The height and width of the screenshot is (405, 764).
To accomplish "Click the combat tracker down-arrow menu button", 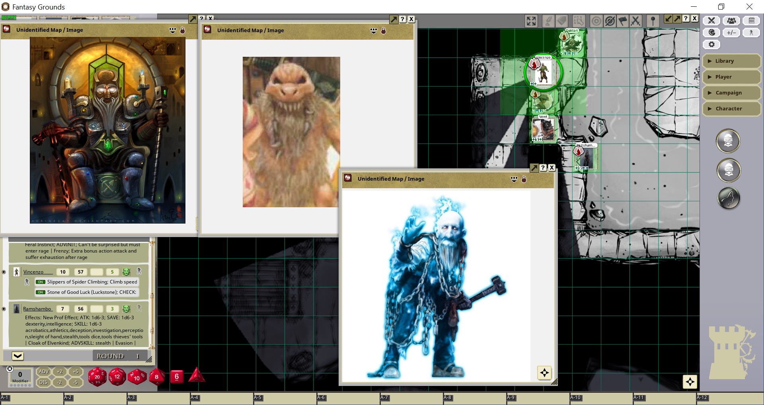I will pyautogui.click(x=18, y=356).
